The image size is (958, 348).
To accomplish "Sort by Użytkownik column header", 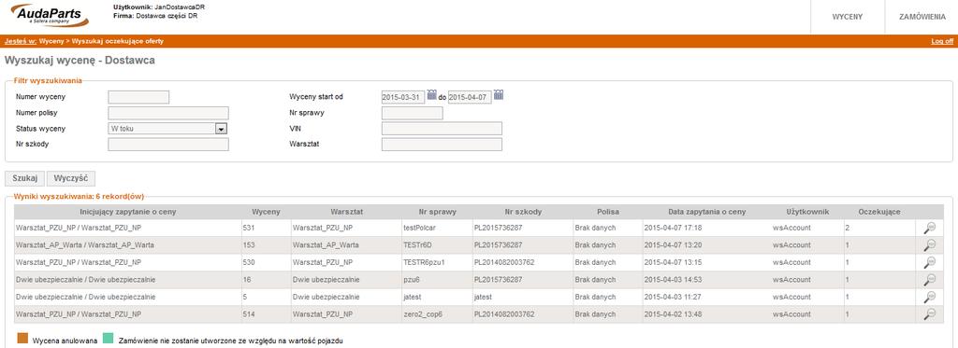I will tap(806, 212).
